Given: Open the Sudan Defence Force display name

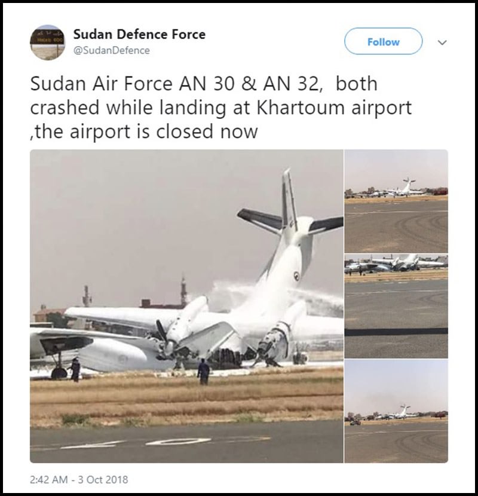Looking at the screenshot, I should (139, 34).
